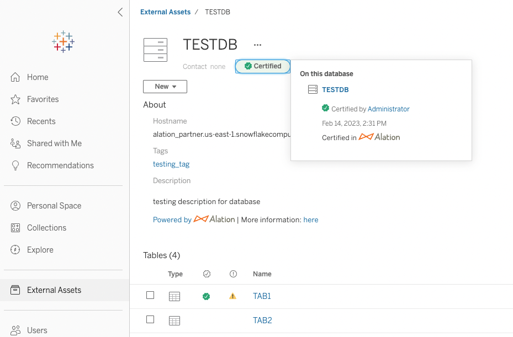Sort tables by Name column header
Image resolution: width=513 pixels, height=337 pixels.
pyautogui.click(x=262, y=274)
